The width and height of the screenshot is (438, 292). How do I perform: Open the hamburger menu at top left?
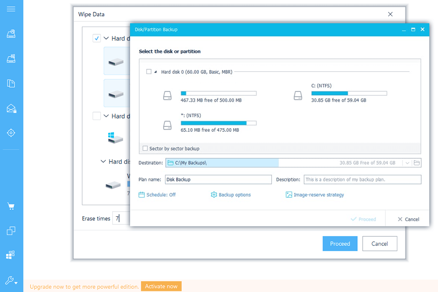tap(11, 9)
